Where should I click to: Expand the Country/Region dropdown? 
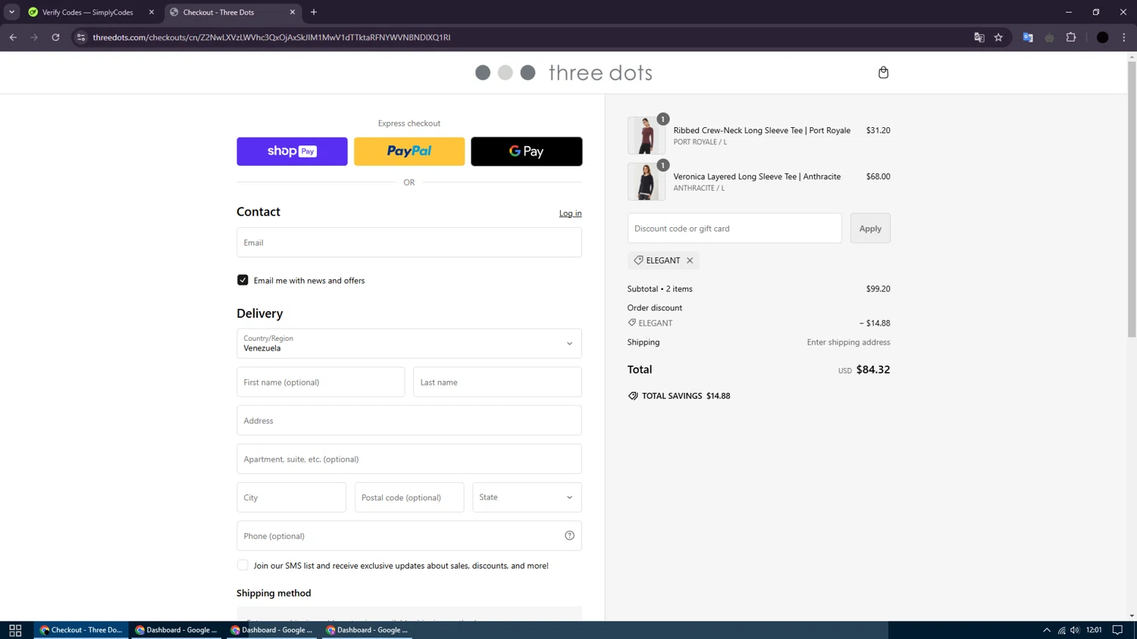point(409,344)
